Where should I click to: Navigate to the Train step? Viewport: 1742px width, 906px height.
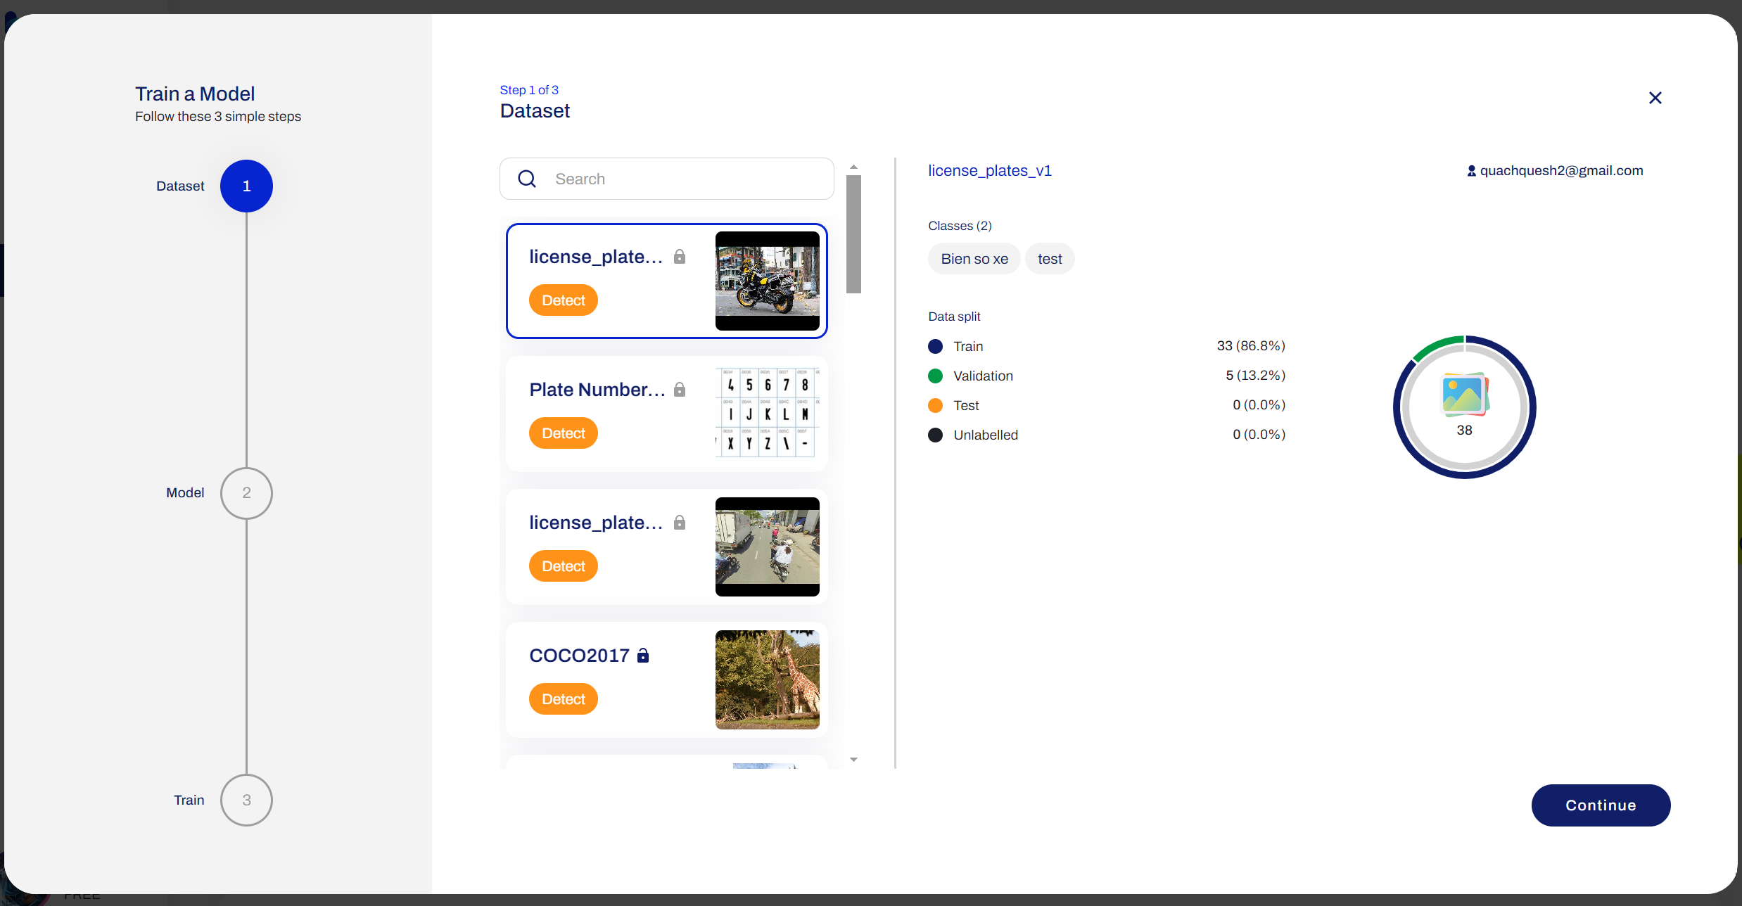click(x=246, y=800)
